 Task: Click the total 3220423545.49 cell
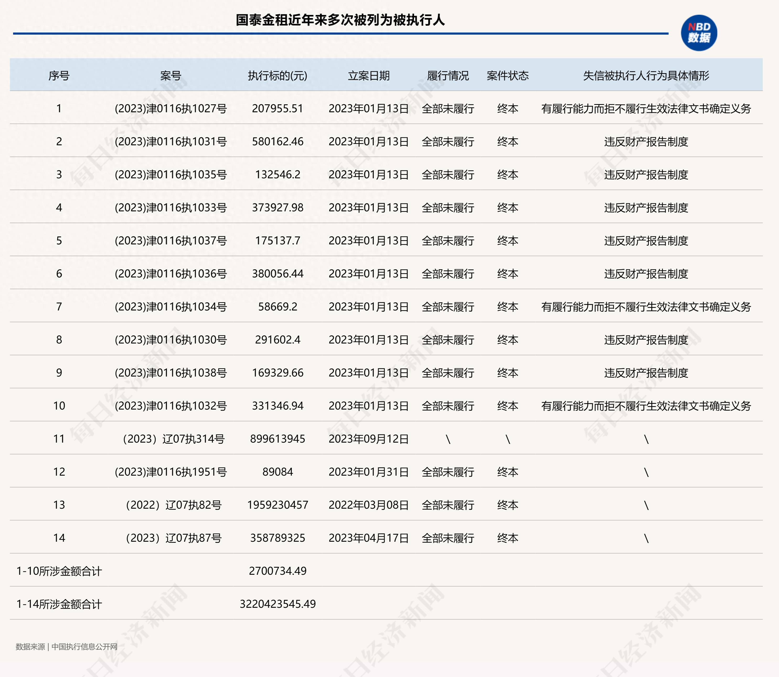(278, 604)
